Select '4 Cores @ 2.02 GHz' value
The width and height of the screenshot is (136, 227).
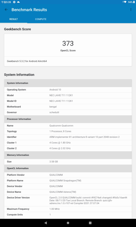coord(60,148)
